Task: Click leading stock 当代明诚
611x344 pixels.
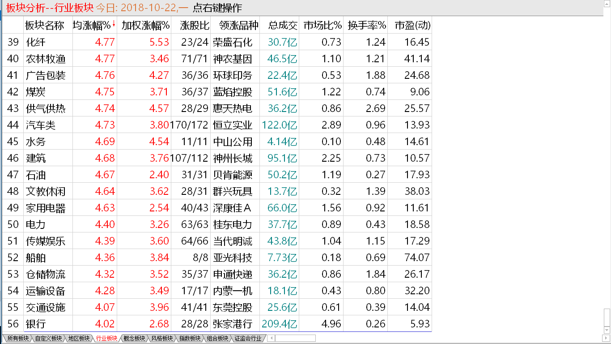Action: (x=233, y=241)
